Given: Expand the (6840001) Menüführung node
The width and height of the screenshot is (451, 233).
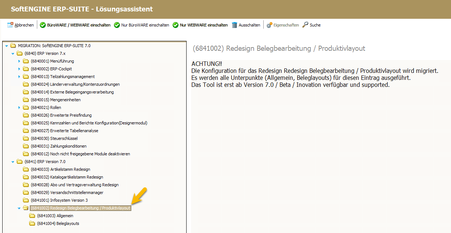Looking at the screenshot, I should 19,61.
